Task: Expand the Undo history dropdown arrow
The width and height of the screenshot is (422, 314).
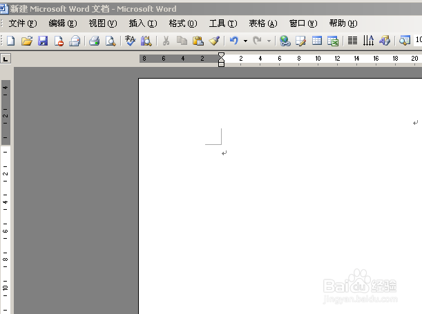Action: coord(245,41)
